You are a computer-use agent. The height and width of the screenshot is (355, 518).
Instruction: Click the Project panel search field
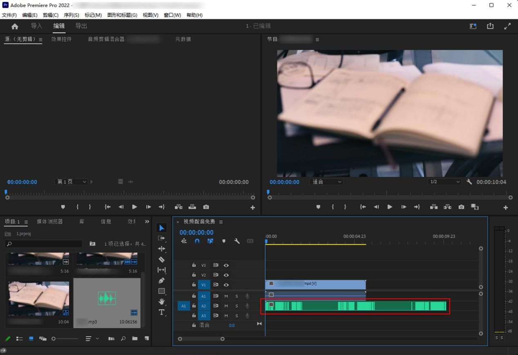pos(44,244)
